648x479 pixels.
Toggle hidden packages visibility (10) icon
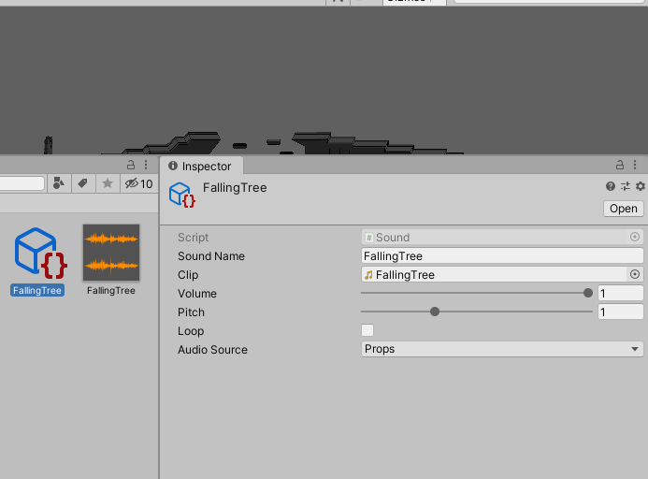(x=138, y=183)
